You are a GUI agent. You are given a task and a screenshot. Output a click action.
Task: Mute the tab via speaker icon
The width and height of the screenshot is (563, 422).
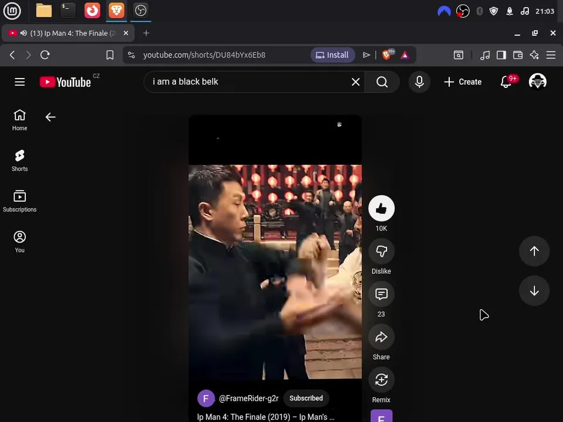pyautogui.click(x=23, y=33)
